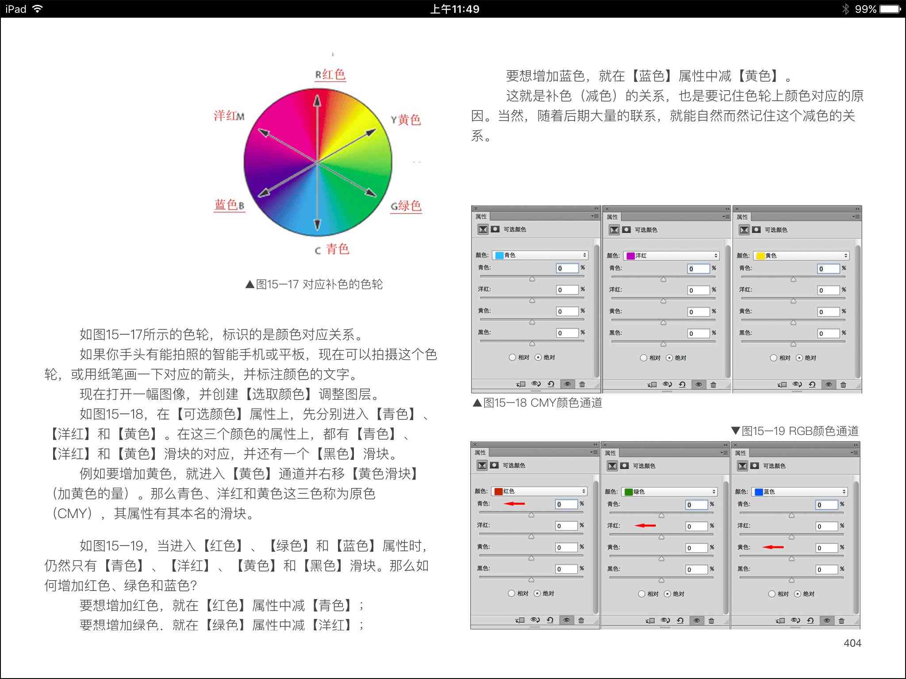This screenshot has height=679, width=906.
Task: Select mask icon in 红色 panel header
Action: click(494, 465)
